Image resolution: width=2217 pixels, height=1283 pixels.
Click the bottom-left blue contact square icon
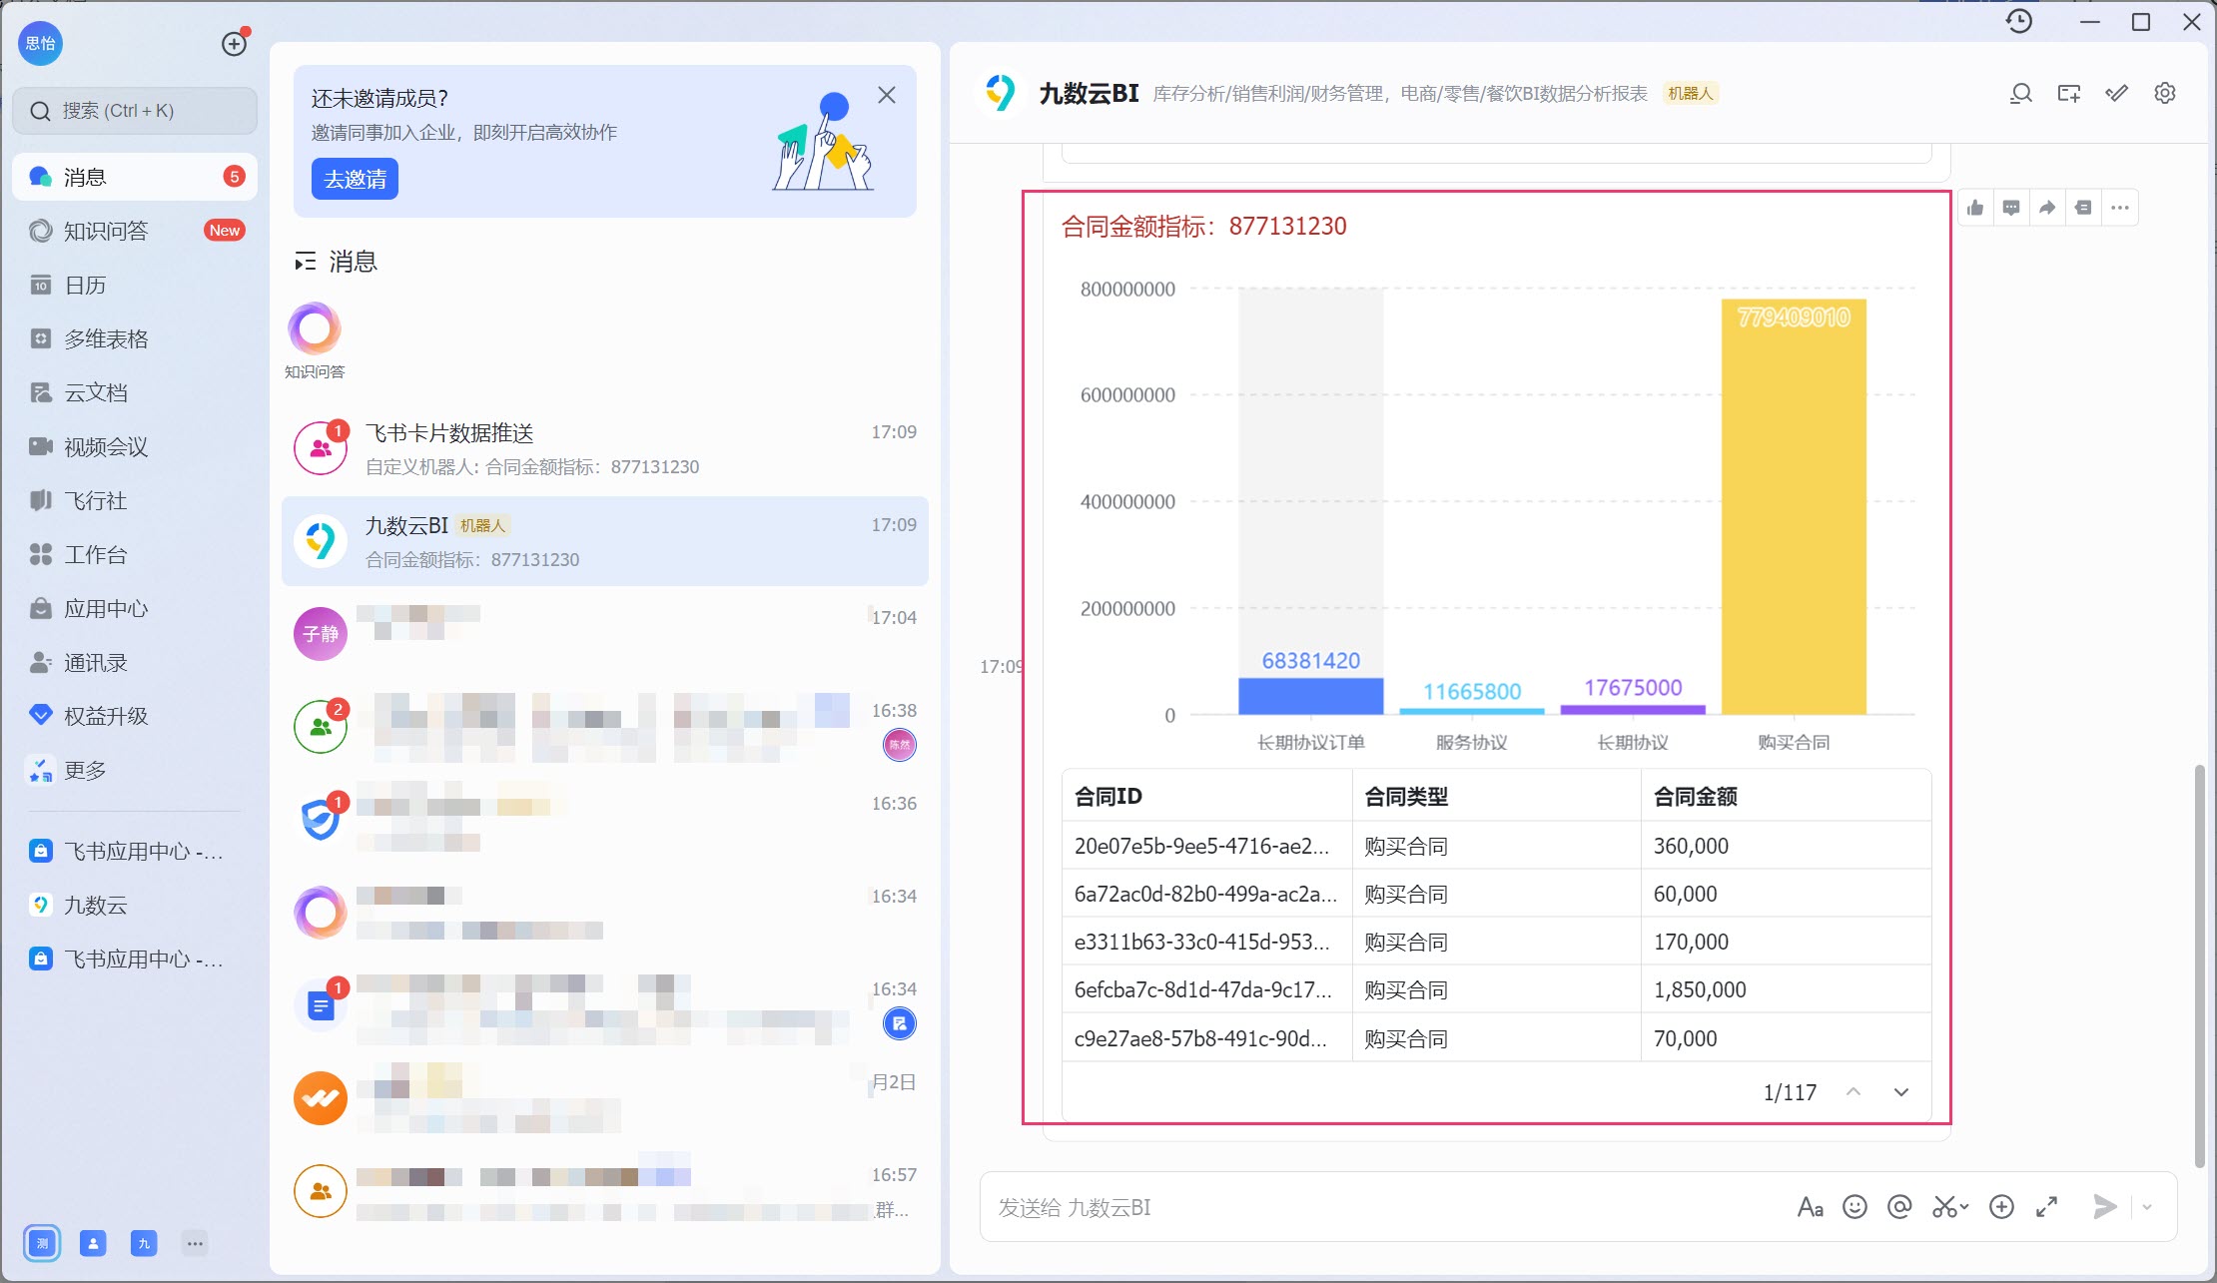click(x=93, y=1243)
